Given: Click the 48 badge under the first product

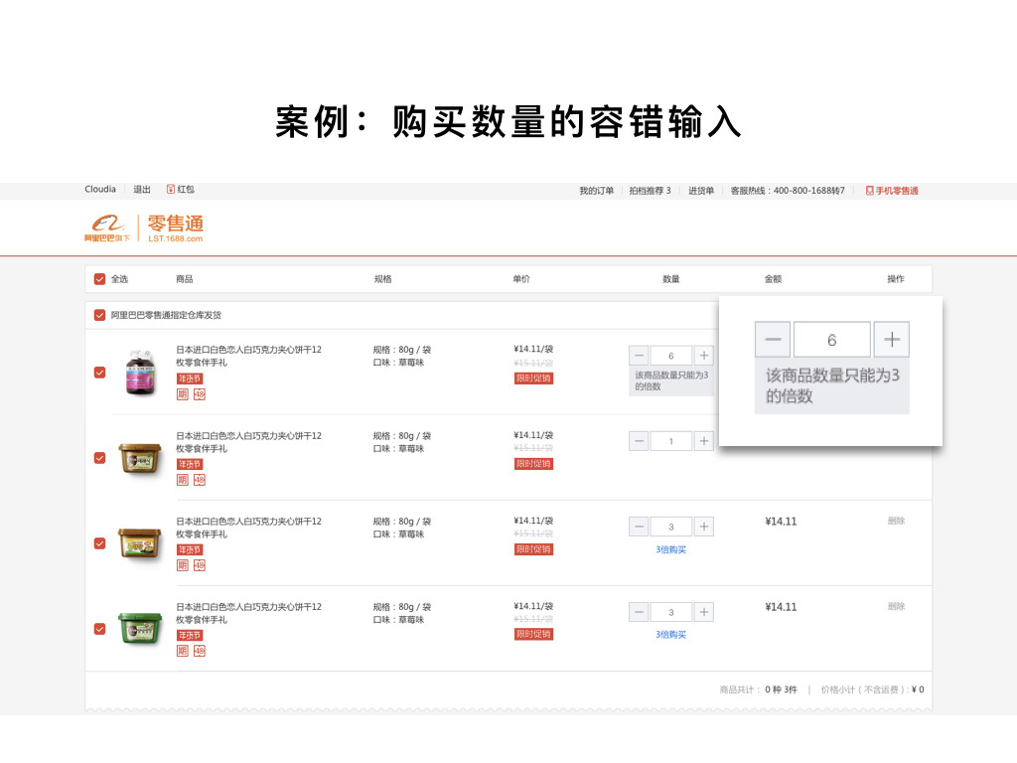Looking at the screenshot, I should pos(200,395).
